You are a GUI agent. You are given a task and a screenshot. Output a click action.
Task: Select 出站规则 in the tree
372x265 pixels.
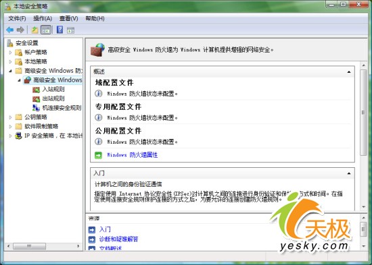tap(53, 98)
